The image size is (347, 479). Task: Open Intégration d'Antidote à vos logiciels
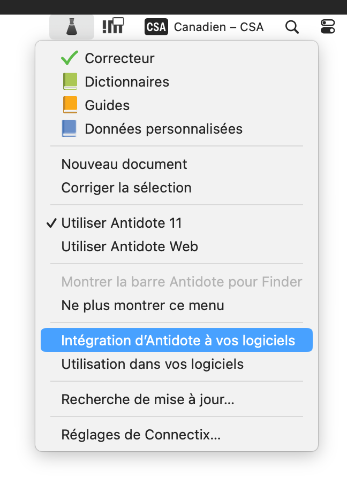tap(178, 341)
